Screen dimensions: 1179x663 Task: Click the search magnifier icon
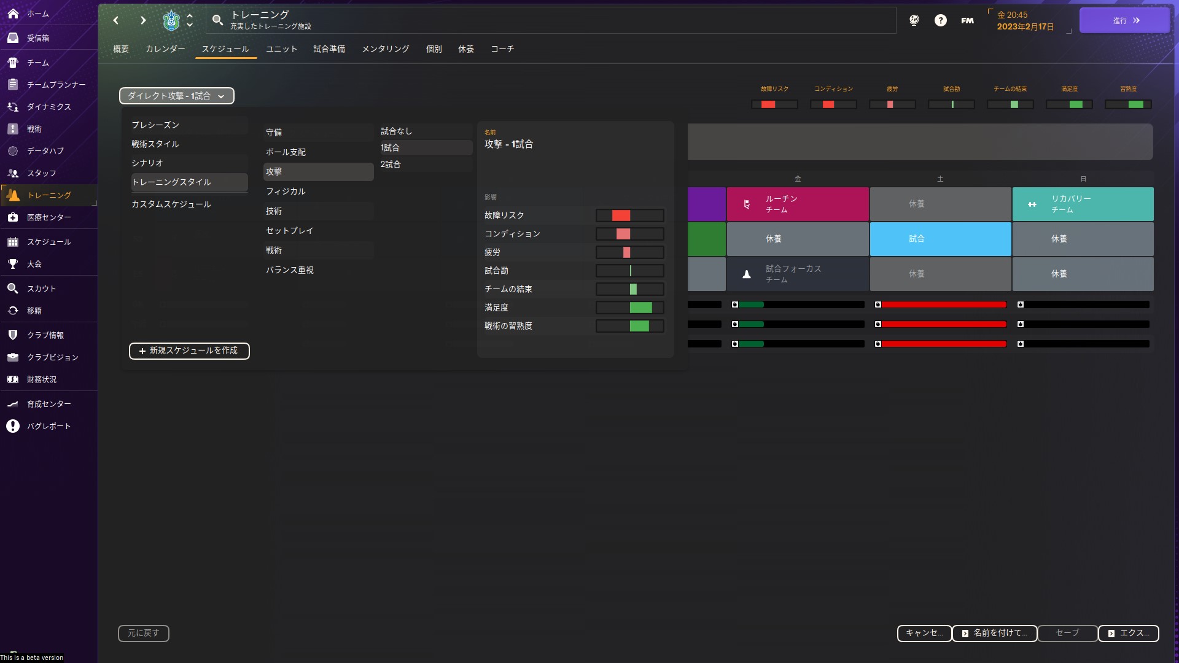tap(217, 20)
